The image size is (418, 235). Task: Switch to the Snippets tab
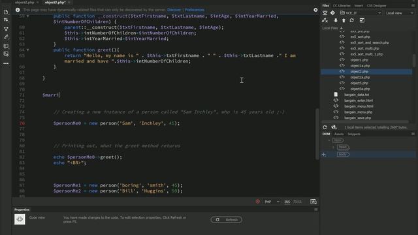pos(354,134)
